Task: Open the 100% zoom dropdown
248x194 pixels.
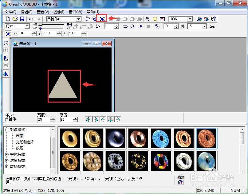Action: click(x=190, y=19)
